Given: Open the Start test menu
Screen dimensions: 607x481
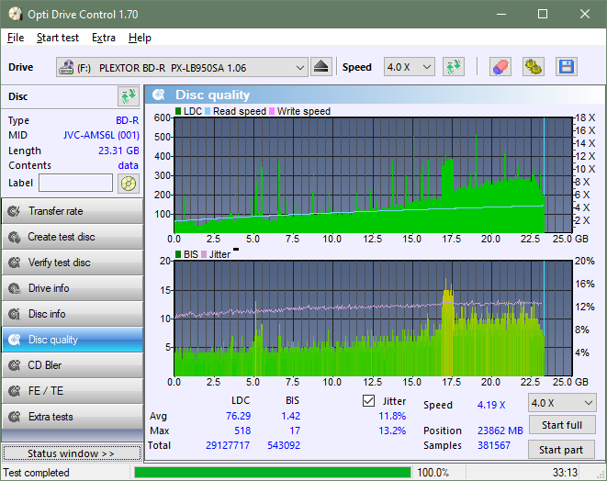Looking at the screenshot, I should point(58,38).
